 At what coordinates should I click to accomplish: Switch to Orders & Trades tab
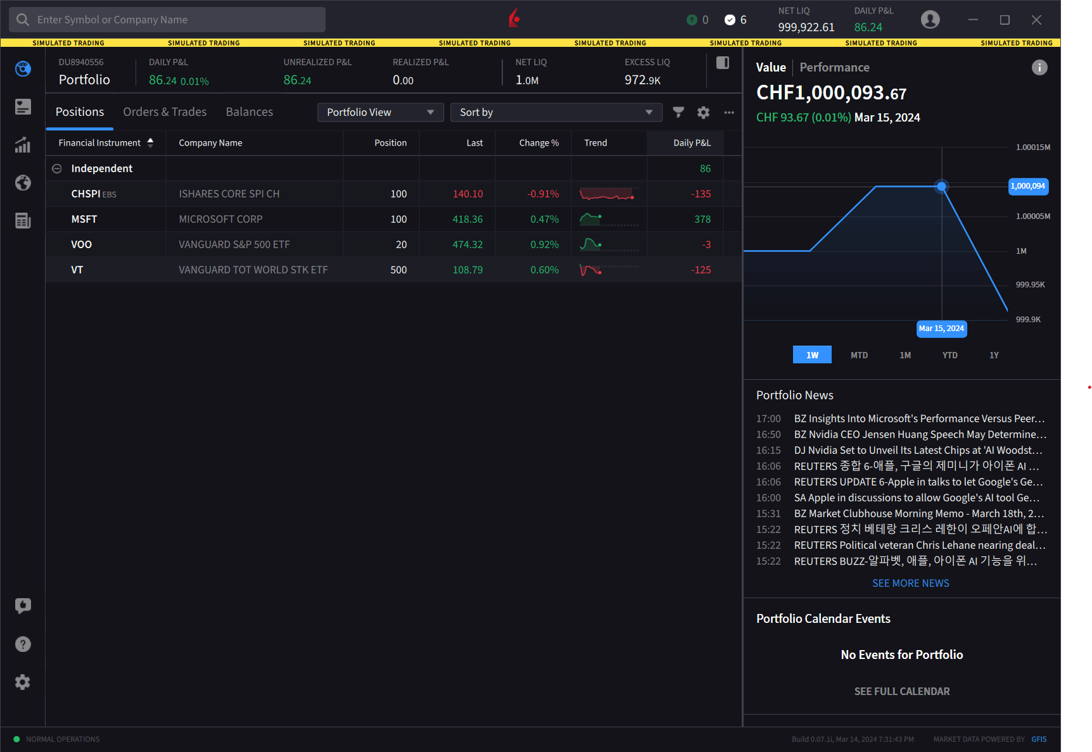coord(165,112)
